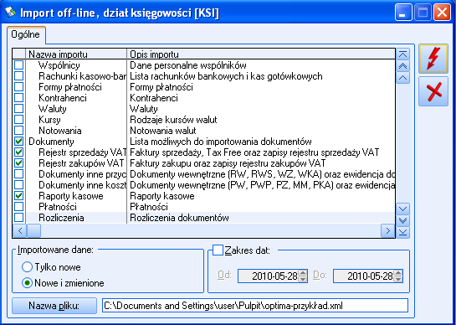Check the Notowania checkbox
The image size is (456, 325).
[19, 131]
